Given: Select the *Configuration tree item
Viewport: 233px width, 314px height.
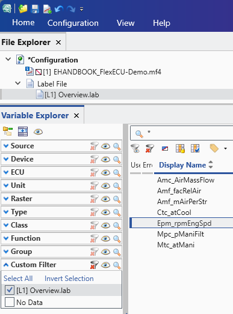Looking at the screenshot, I should [53, 60].
